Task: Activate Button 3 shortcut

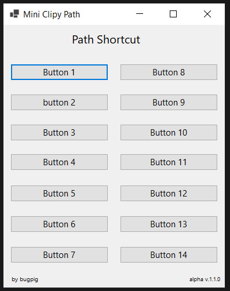Action: click(x=59, y=133)
